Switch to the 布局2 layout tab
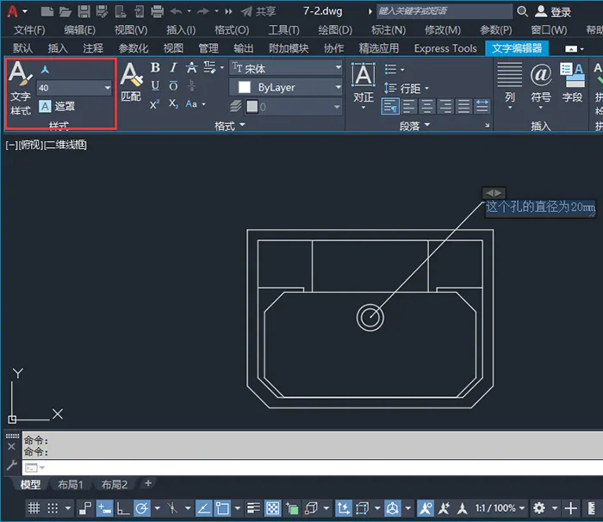Screen dimensions: 603x522 tap(115, 484)
